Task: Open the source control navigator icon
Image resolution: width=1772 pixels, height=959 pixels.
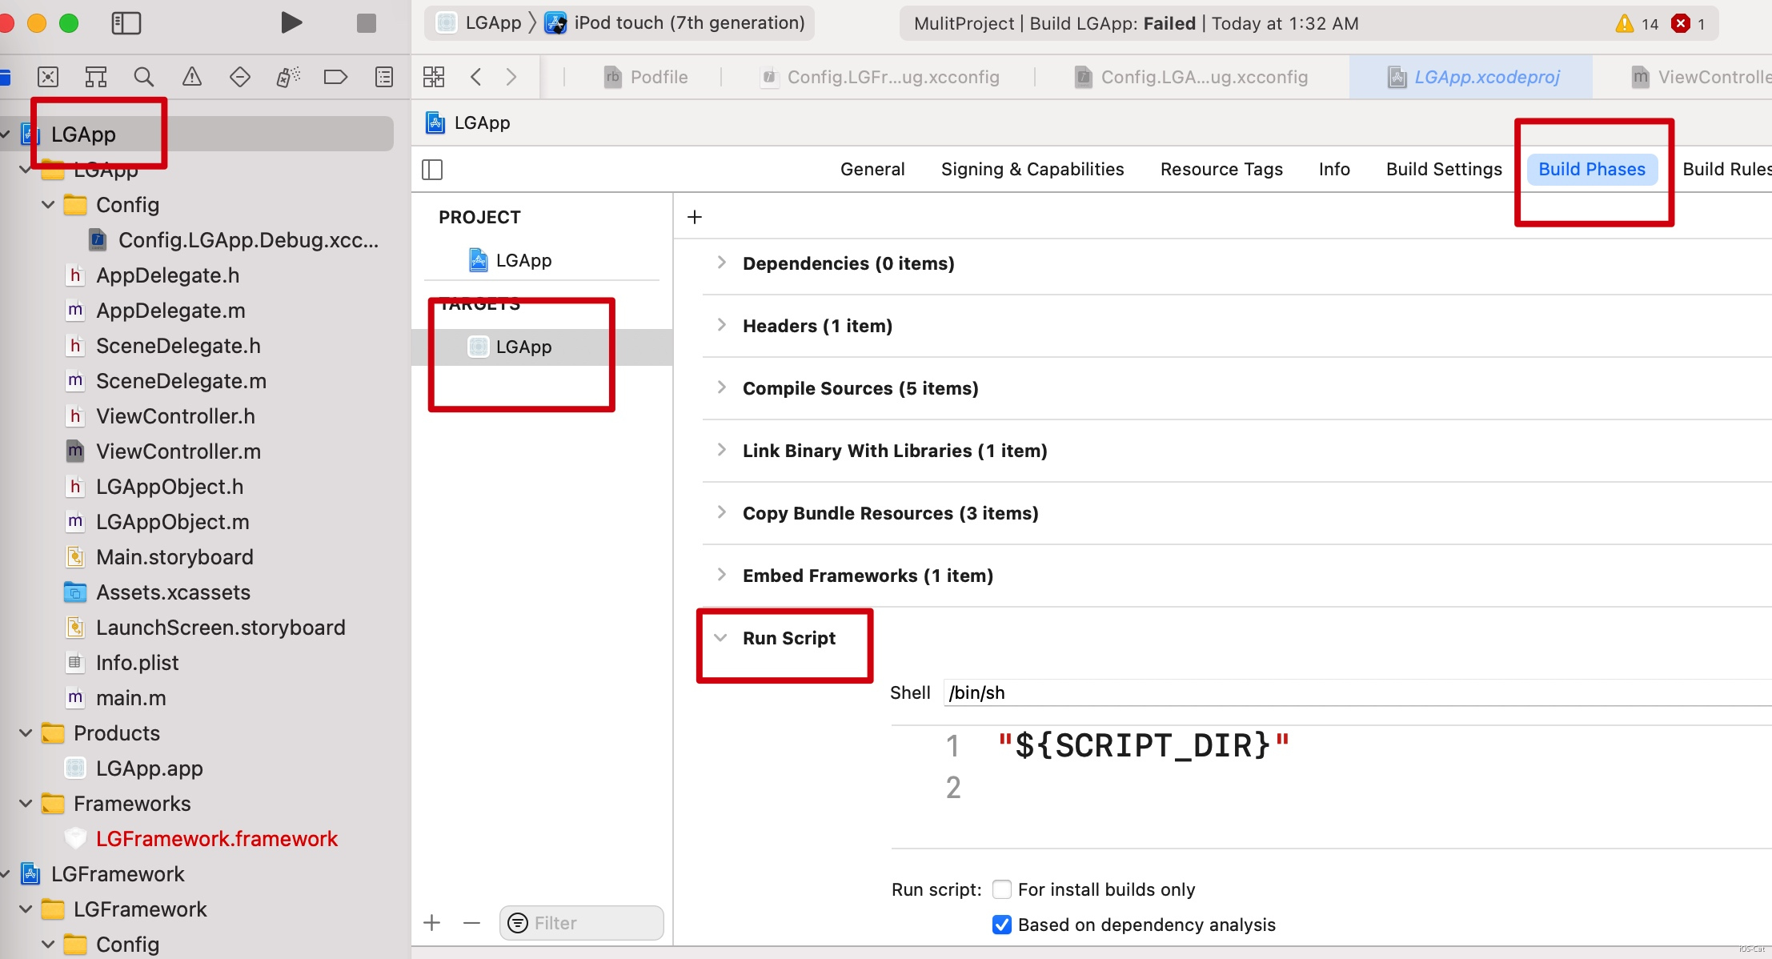Action: point(48,77)
